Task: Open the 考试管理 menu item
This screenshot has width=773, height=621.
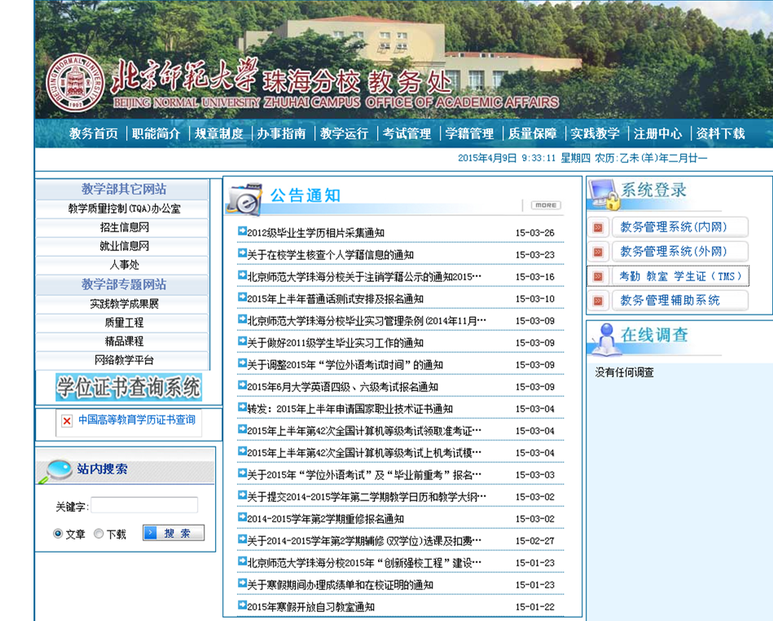Action: 406,133
